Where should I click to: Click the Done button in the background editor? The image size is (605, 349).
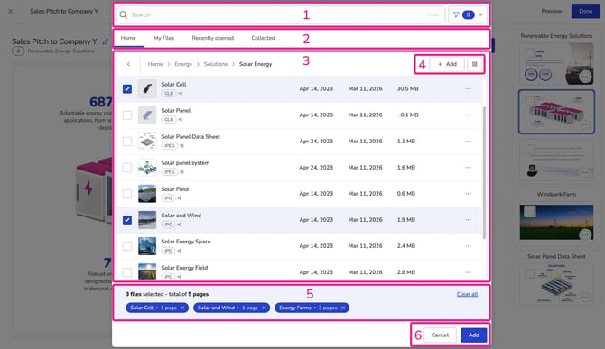[585, 11]
